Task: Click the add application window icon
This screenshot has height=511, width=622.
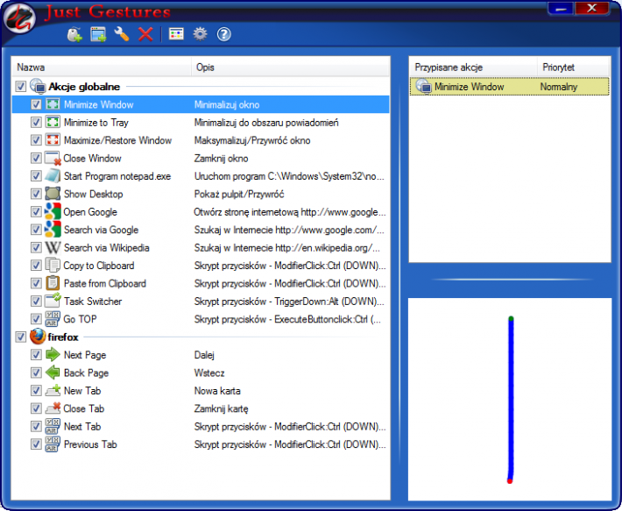Action: coord(98,34)
